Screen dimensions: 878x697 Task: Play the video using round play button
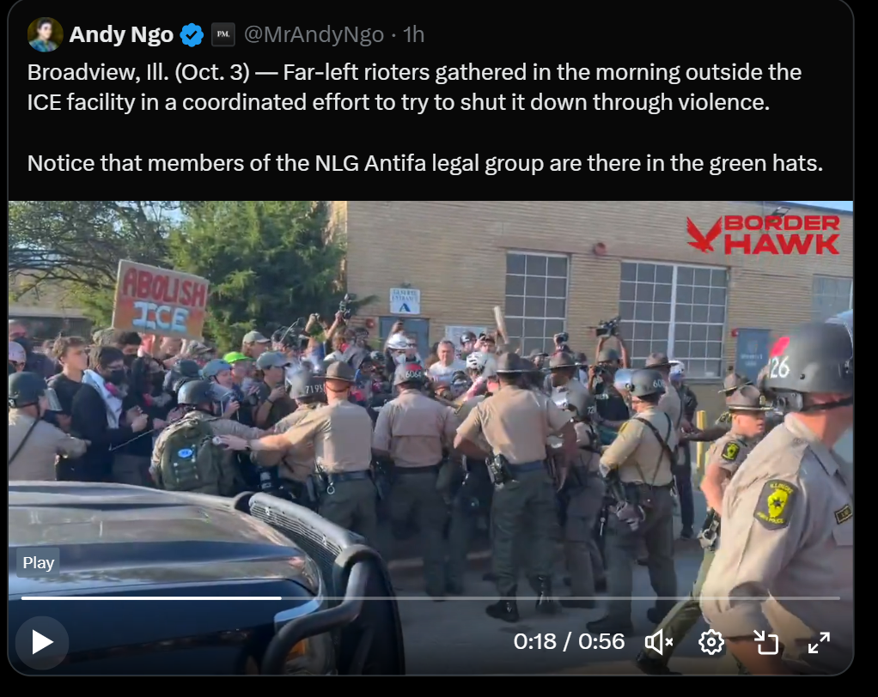pos(42,642)
